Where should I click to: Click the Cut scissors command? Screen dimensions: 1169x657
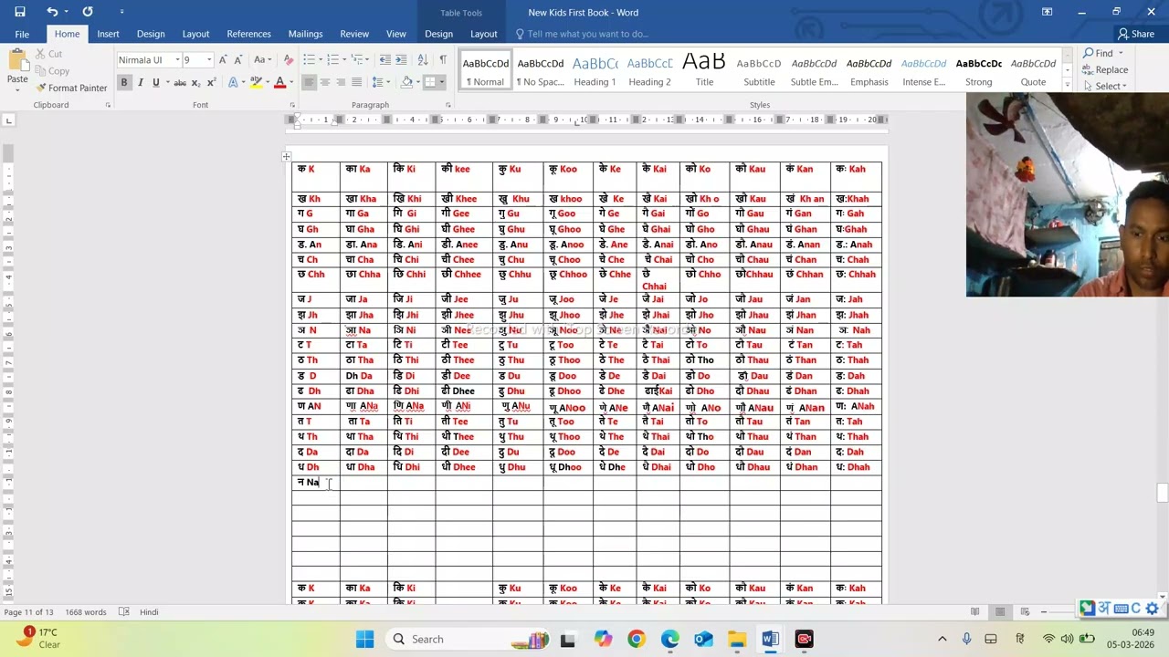[49, 54]
